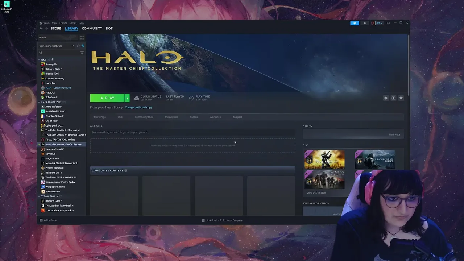Image resolution: width=464 pixels, height=261 pixels.
Task: Toggle the favorite heart icon
Action: pyautogui.click(x=401, y=98)
